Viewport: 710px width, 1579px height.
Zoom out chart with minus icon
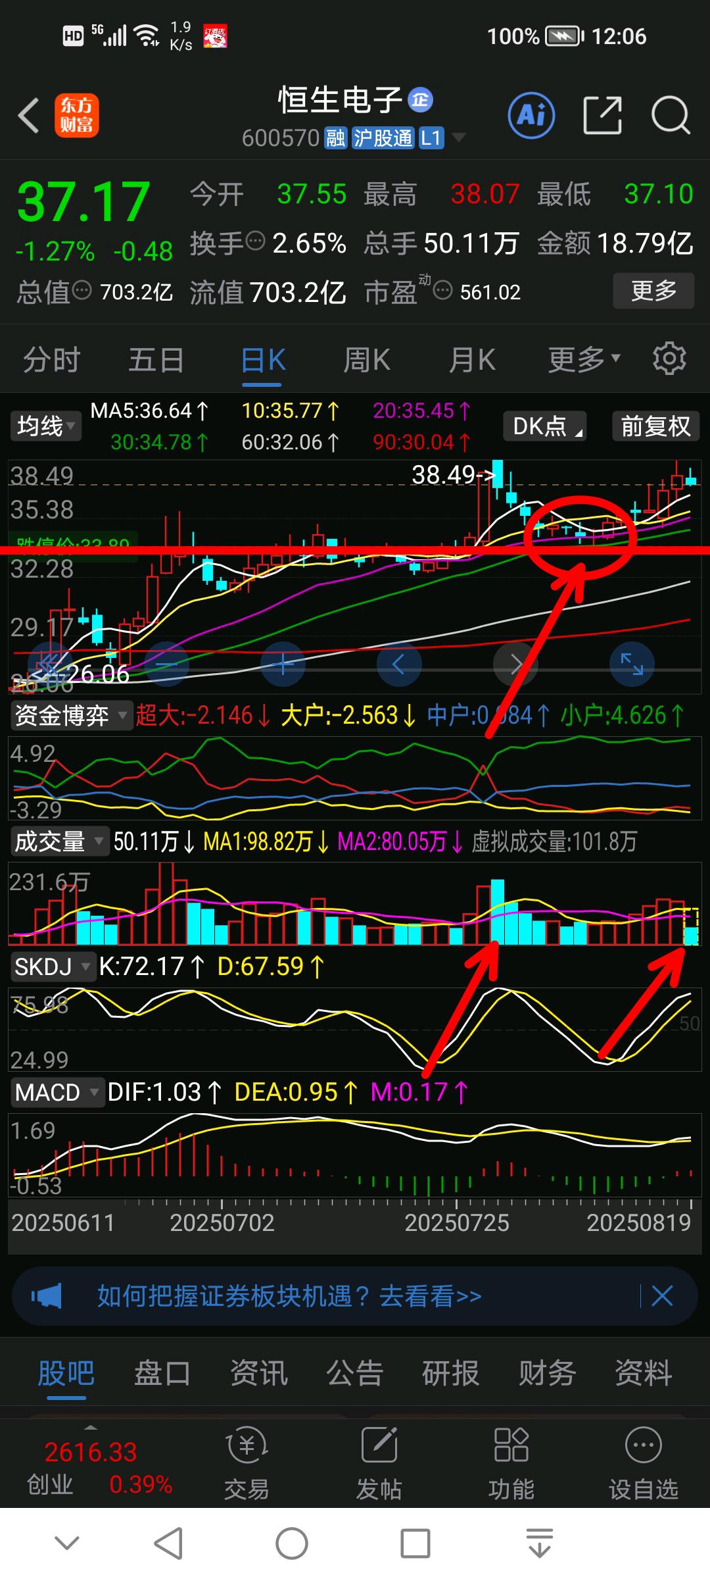166,664
